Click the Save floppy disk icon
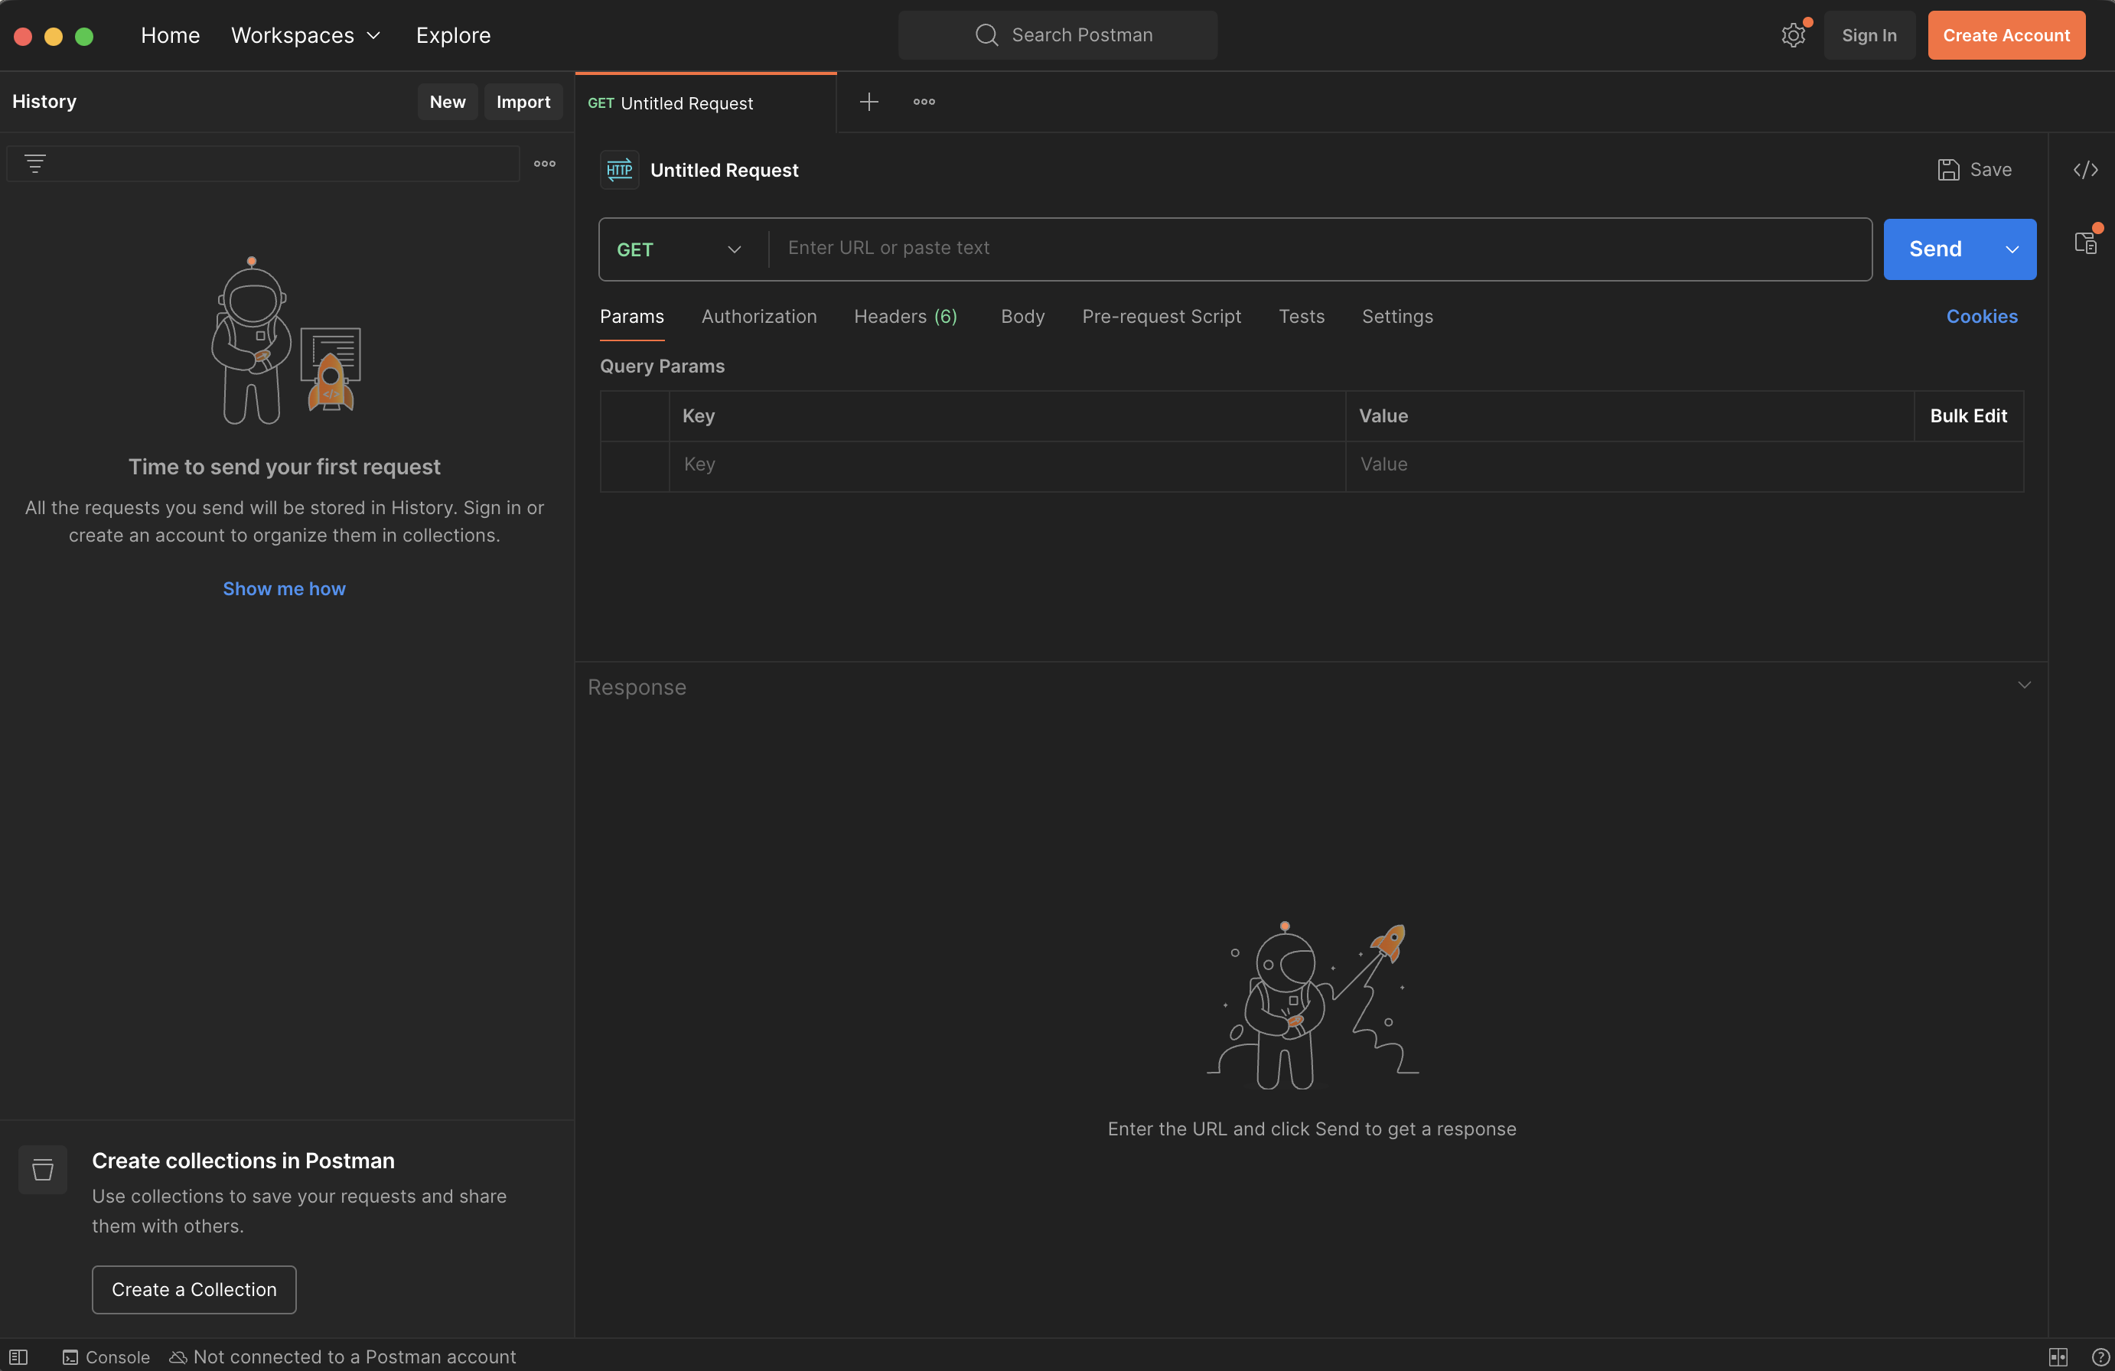This screenshot has height=1371, width=2115. coord(1948,170)
